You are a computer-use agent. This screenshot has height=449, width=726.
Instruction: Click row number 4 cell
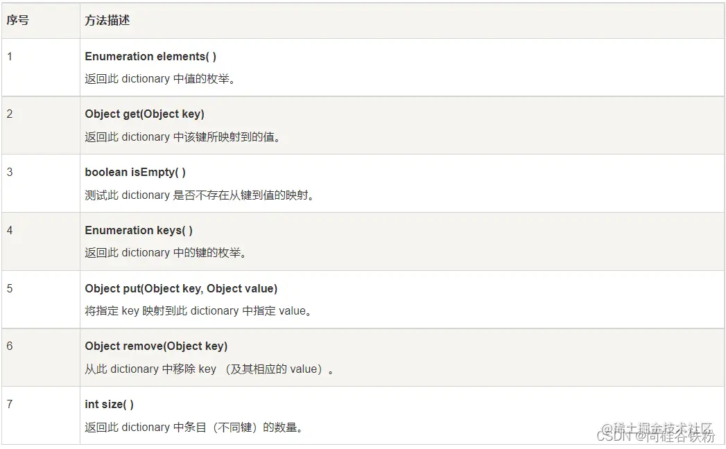41,242
